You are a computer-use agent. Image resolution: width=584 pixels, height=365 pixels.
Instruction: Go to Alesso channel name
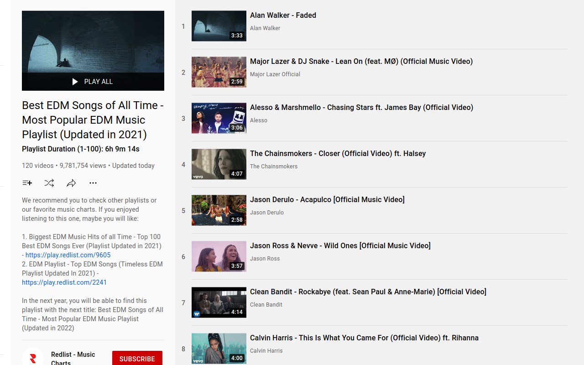pos(259,120)
